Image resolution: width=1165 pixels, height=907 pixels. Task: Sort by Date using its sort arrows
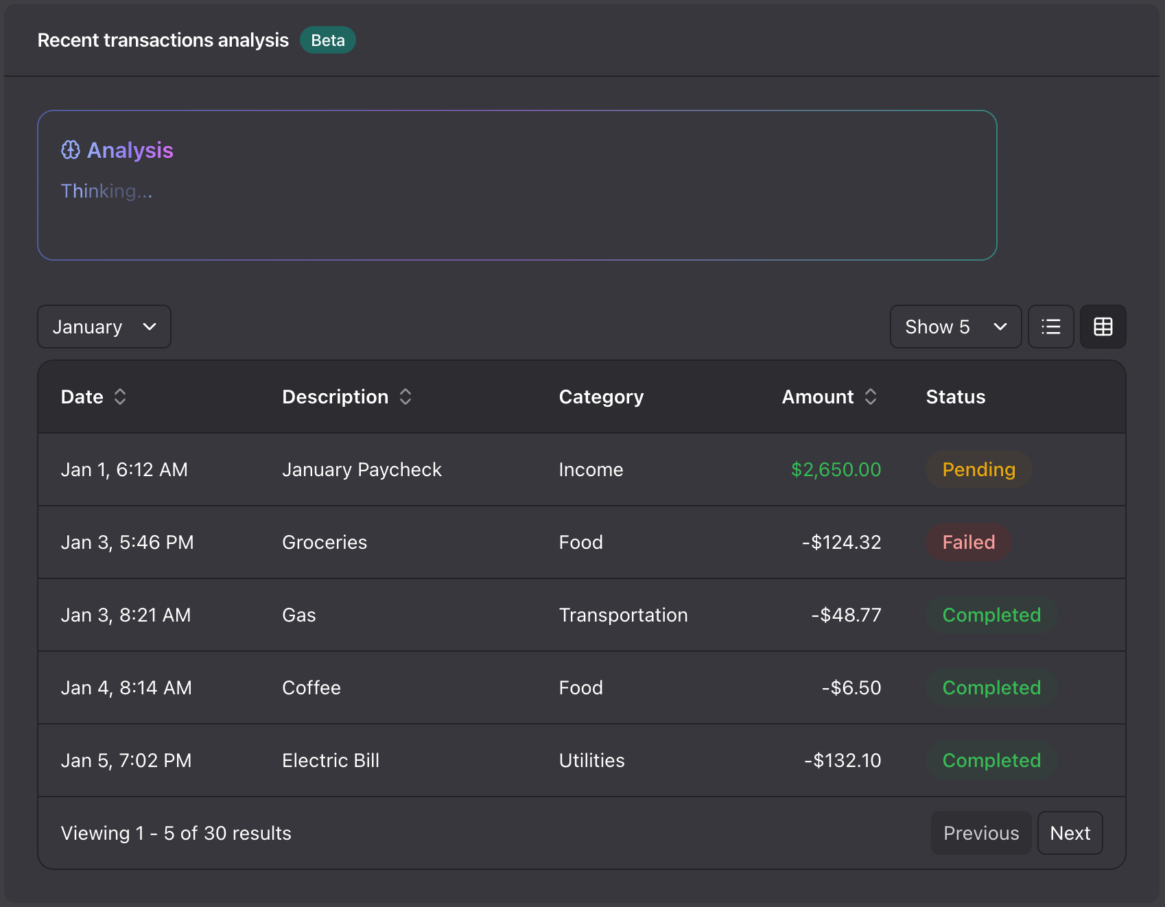point(119,397)
